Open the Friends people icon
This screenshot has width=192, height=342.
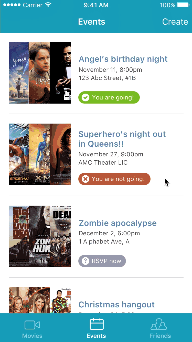click(159, 324)
